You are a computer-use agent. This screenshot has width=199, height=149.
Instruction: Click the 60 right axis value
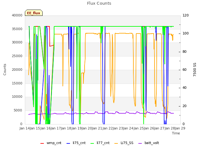(x=184, y=70)
